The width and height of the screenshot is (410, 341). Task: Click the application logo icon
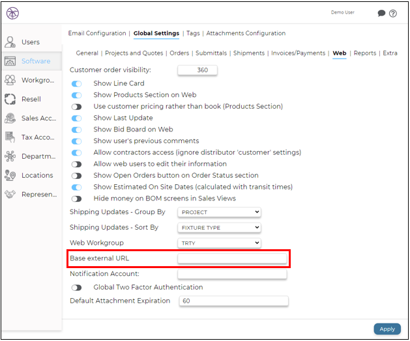[x=12, y=13]
